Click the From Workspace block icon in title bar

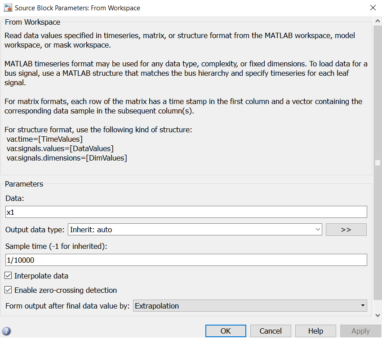pyautogui.click(x=8, y=8)
